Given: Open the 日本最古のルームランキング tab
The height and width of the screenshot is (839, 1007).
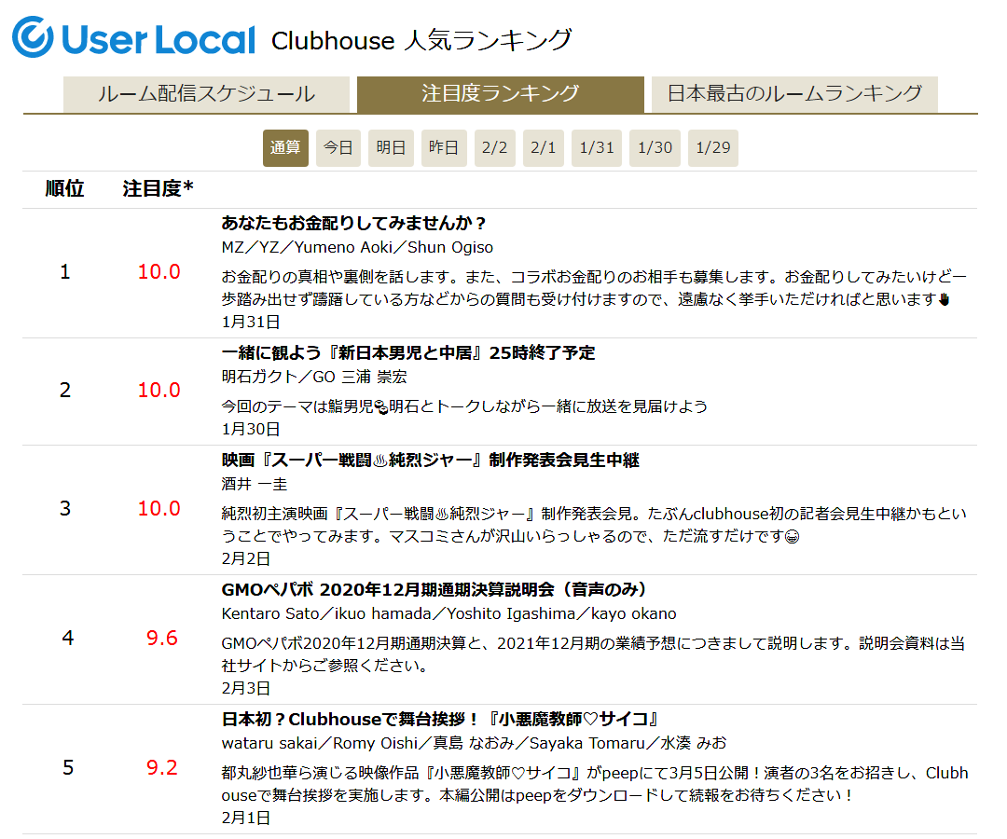Looking at the screenshot, I should (794, 94).
